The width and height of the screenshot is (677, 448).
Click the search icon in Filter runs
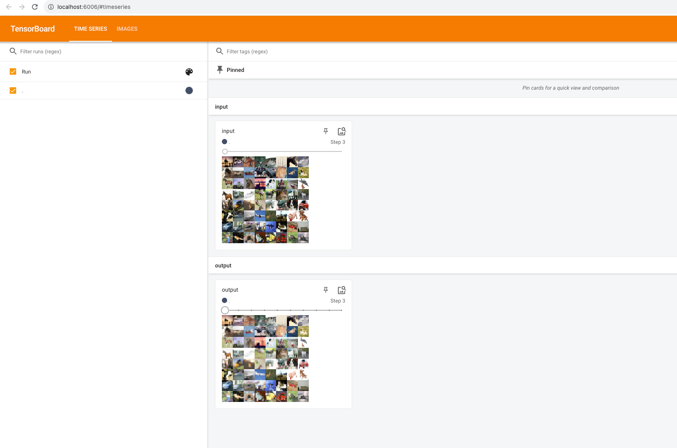pos(13,51)
